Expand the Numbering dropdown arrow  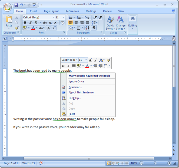pyautogui.click(x=83, y=17)
